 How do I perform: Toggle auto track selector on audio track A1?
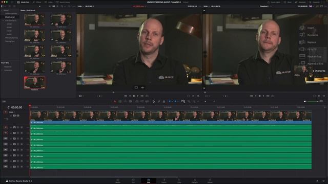14,127
